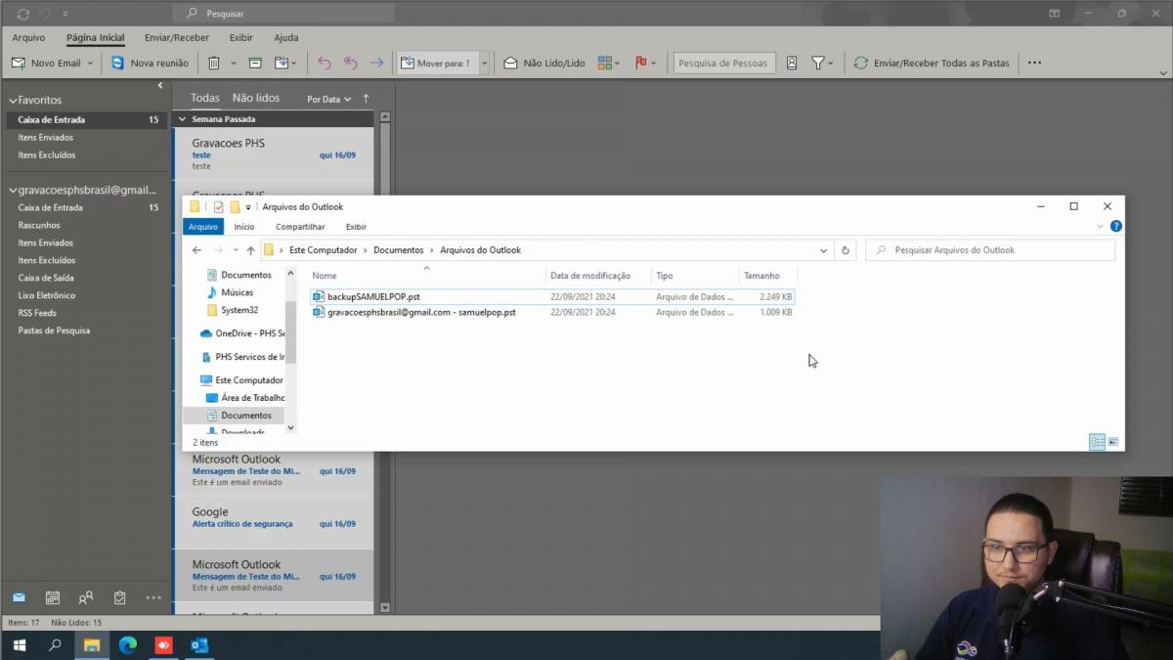Open the Arquivo tab in Explorer window
Screen dimensions: 1173x660
(203, 226)
